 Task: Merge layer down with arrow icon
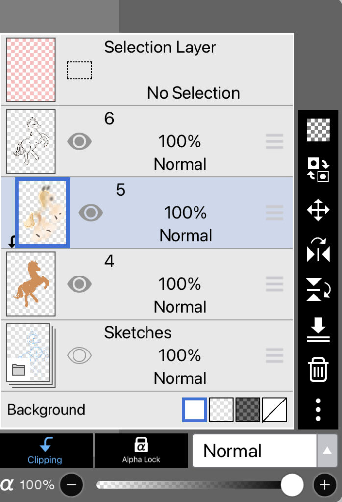[318, 329]
